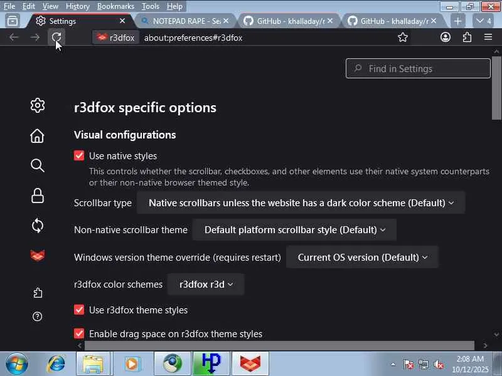Viewport: 502px width, 376px height.
Task: Open the File menu
Action: pyautogui.click(x=9, y=6)
